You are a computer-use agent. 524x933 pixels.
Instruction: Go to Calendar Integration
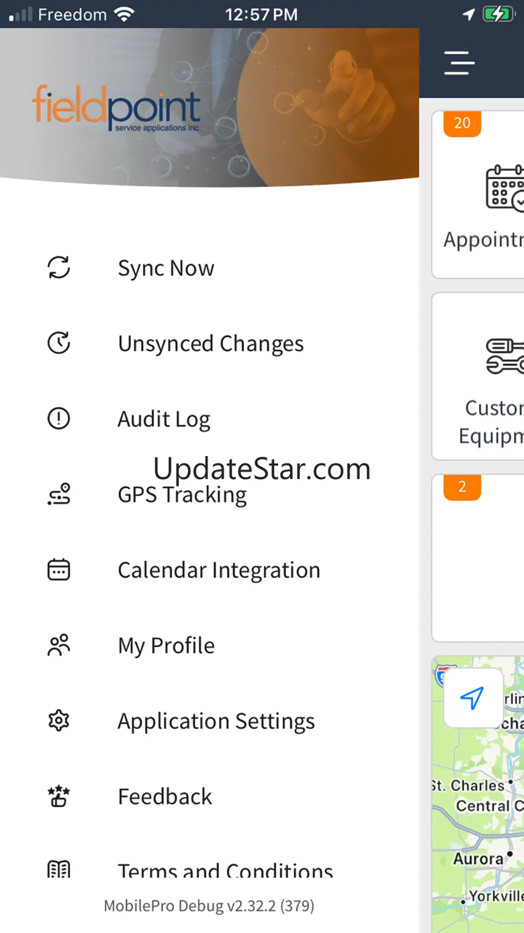click(219, 570)
